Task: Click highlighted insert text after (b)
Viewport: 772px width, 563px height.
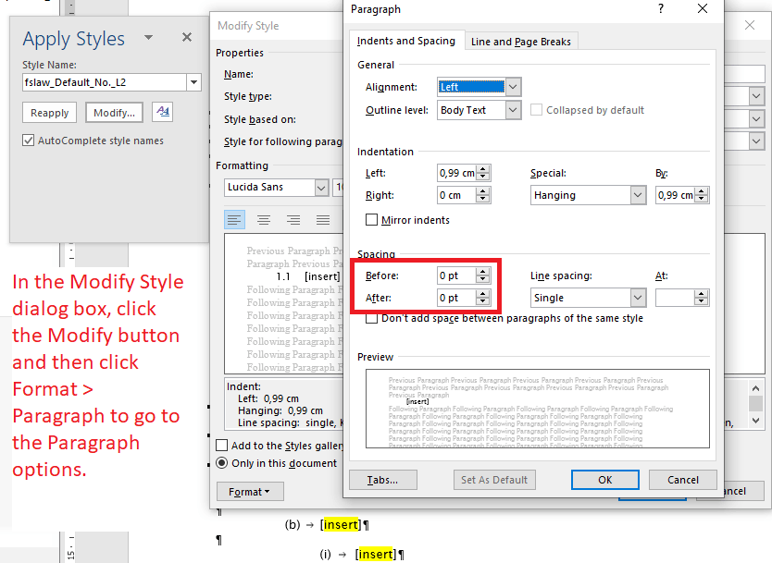Action: pos(341,525)
